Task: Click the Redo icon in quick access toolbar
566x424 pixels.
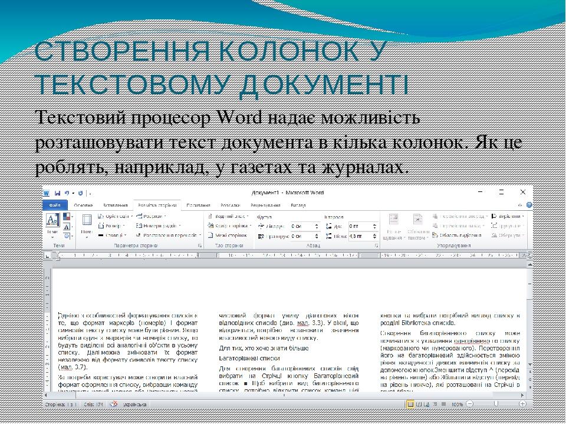Action: [81, 193]
